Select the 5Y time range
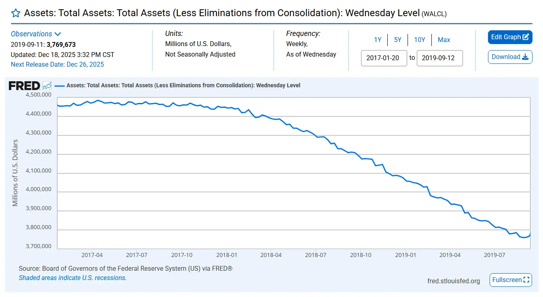Viewport: 543px width, 297px height. tap(398, 40)
